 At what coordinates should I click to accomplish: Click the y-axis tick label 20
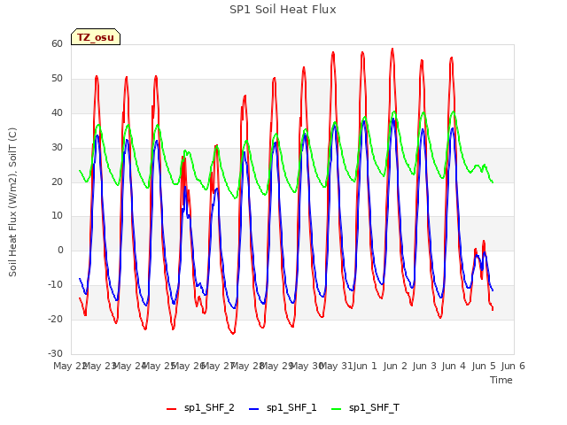click(x=57, y=182)
